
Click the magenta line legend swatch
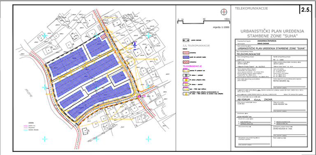pos(26,126)
